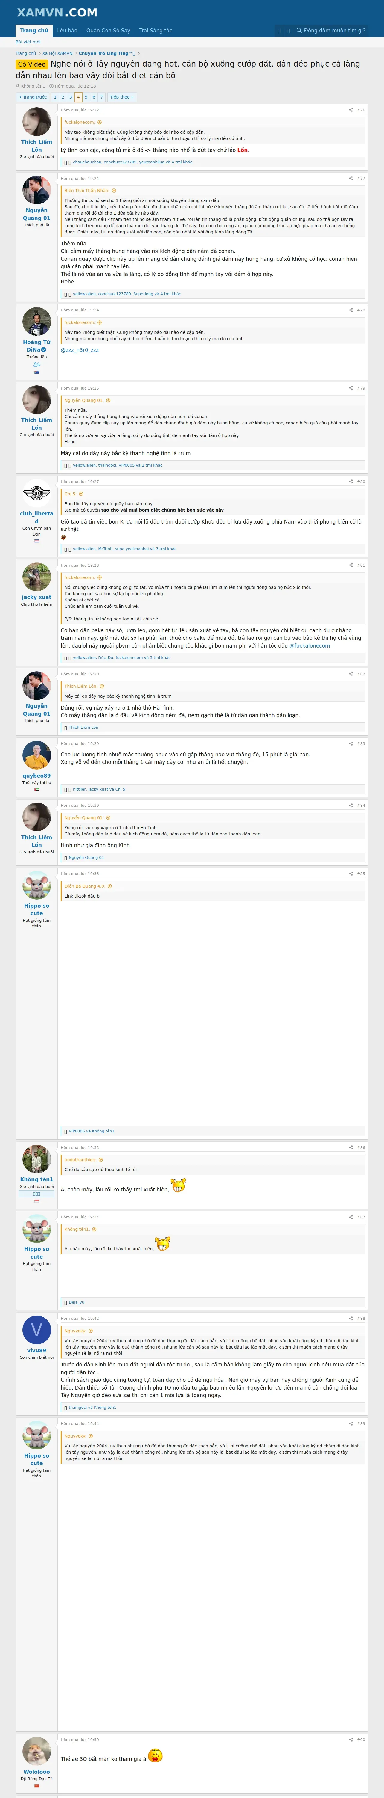Share post #88 via share icon
This screenshot has height=1798, width=384.
[x=351, y=1319]
